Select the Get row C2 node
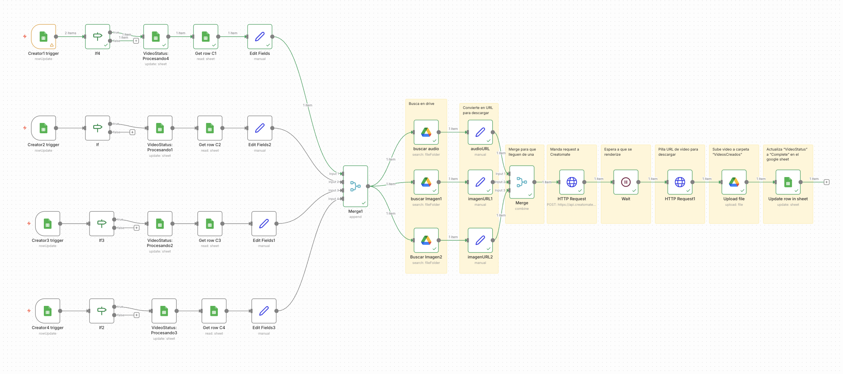The width and height of the screenshot is (843, 374). pyautogui.click(x=210, y=128)
